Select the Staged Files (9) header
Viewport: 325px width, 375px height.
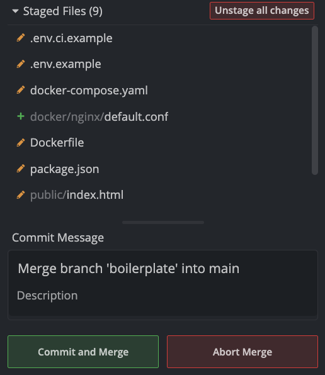(x=63, y=11)
